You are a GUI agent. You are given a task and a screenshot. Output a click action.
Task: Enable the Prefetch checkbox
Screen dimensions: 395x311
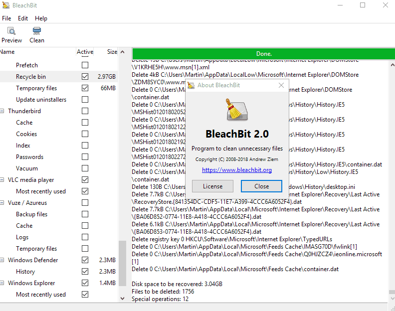tap(85, 65)
